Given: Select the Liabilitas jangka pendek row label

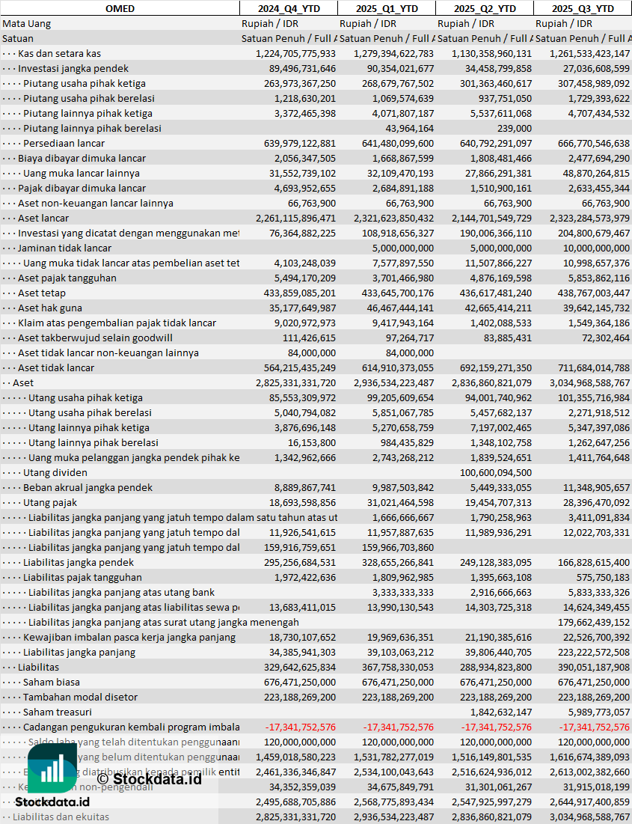Looking at the screenshot, I should point(79,562).
